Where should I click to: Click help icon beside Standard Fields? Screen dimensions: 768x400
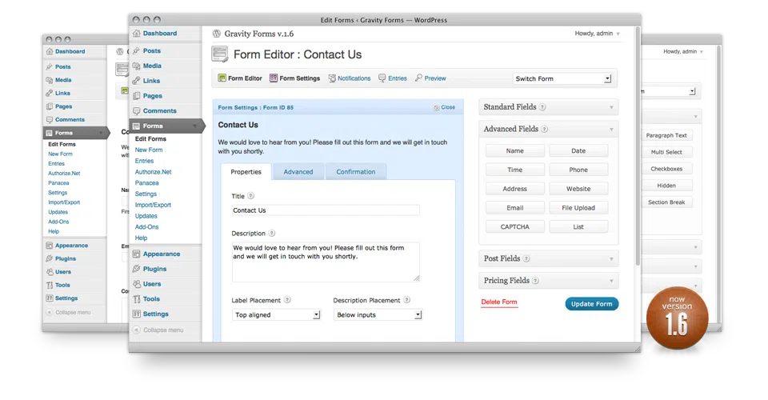(542, 107)
